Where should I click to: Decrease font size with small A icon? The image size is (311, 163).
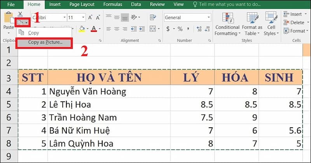pos(98,17)
